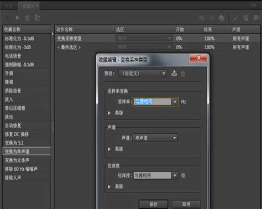
Task: Select favorite 修复 DC 偏移
Action: pos(27,134)
